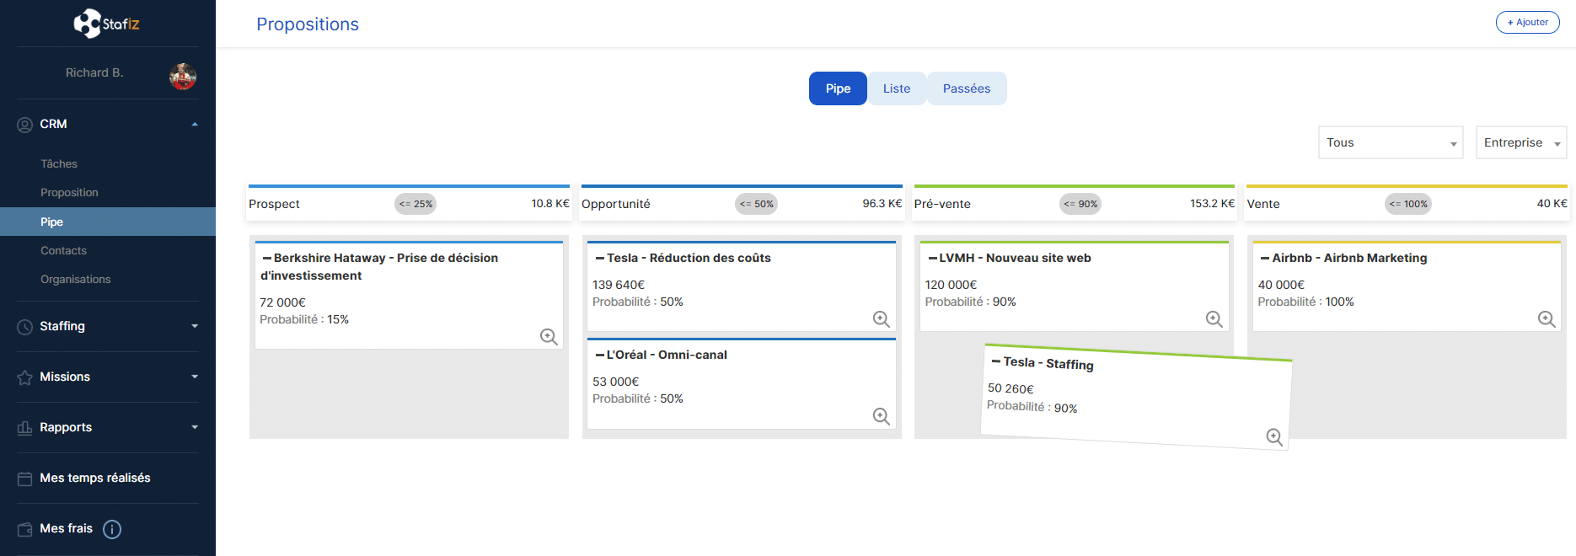The image size is (1576, 556).
Task: Zoom into LVMH Nouveau site web card
Action: (x=1214, y=319)
